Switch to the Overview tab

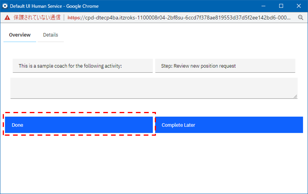[x=20, y=35]
